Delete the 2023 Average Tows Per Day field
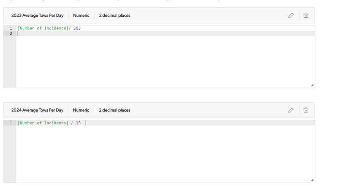This screenshot has height=186, width=362. (x=306, y=16)
